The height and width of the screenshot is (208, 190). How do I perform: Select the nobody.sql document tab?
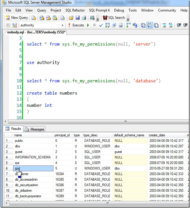[x=36, y=32]
